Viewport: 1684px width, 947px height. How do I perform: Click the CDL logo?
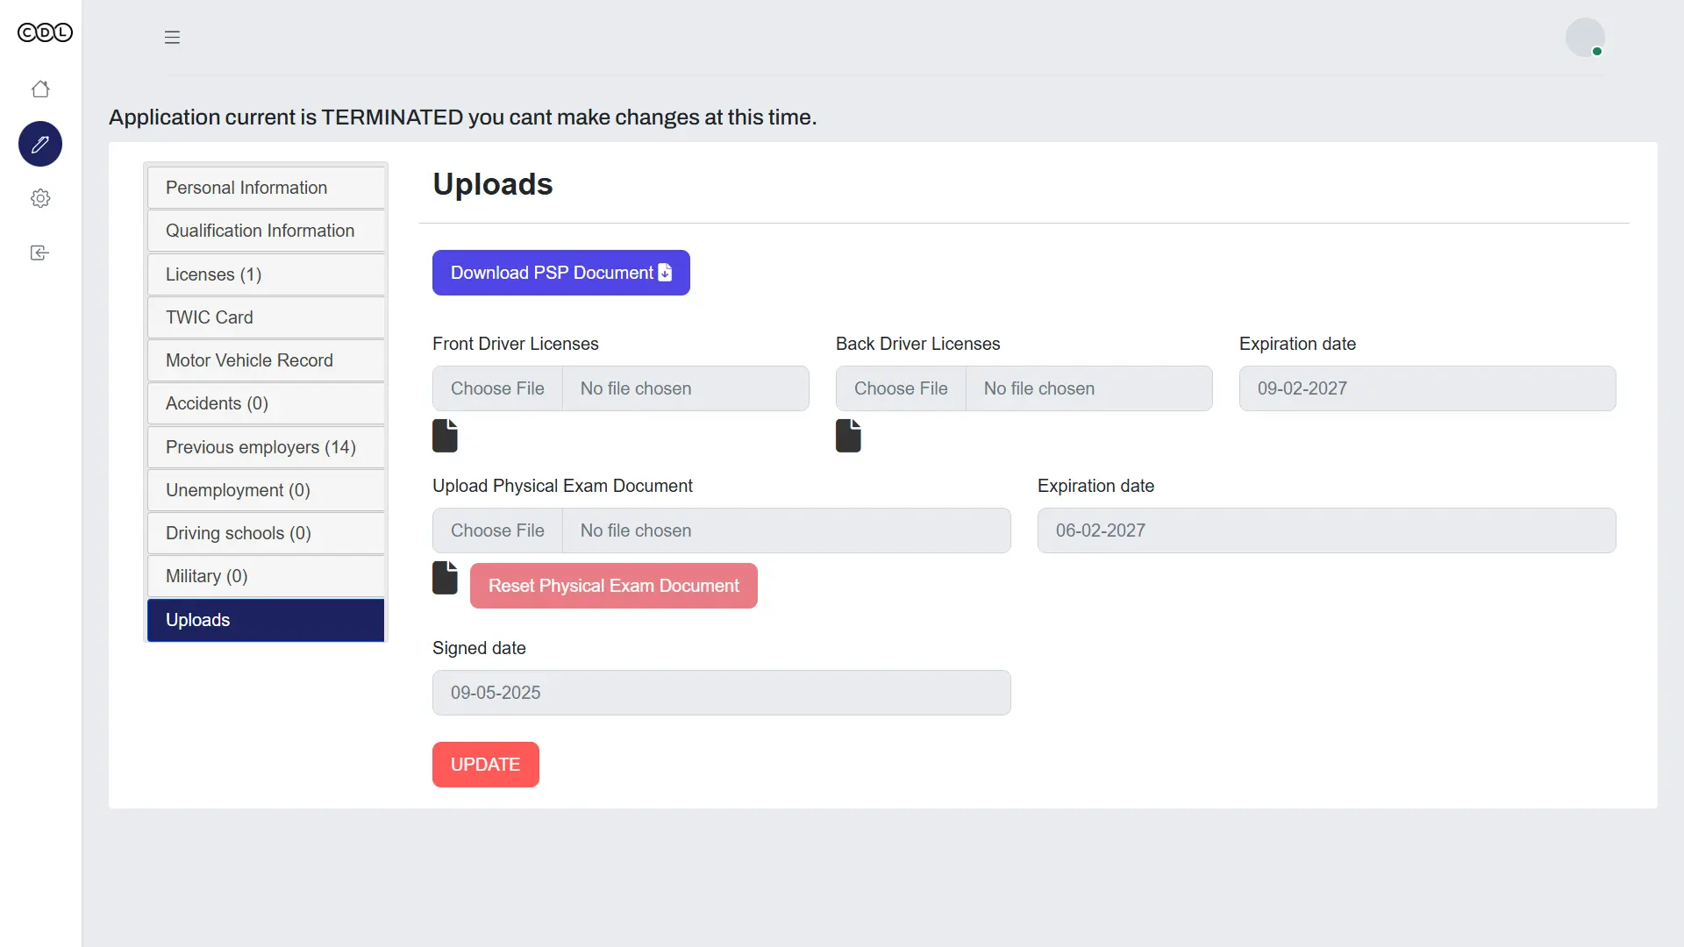click(45, 33)
